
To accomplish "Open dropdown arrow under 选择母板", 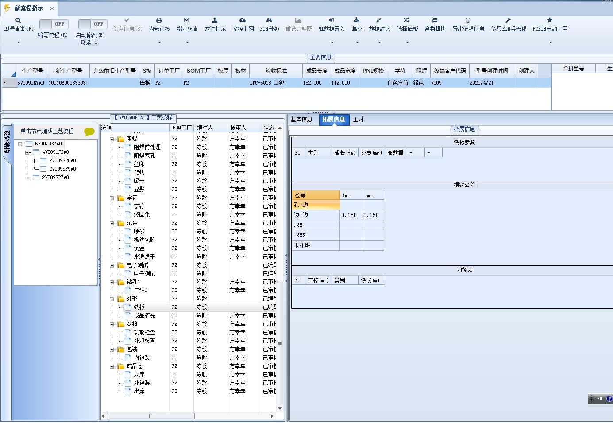I will [x=407, y=43].
